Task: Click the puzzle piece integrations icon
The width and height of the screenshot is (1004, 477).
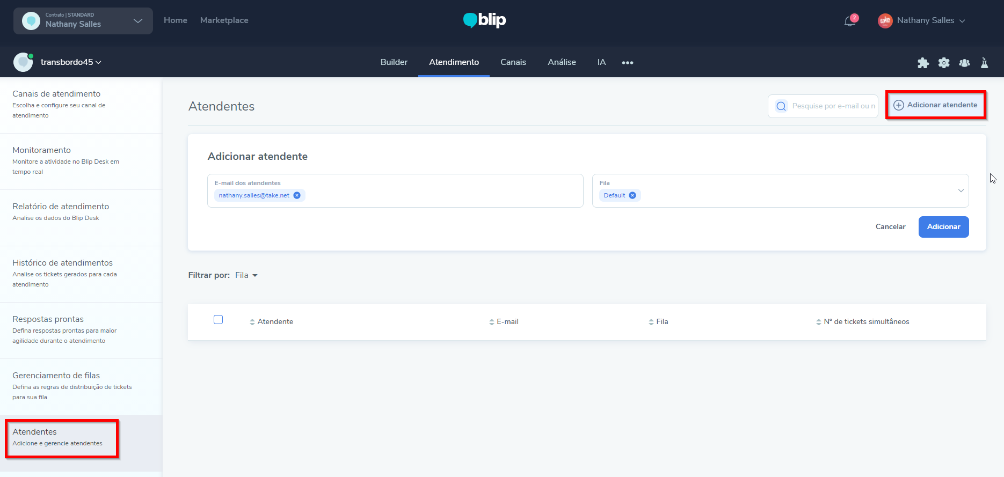Action: (923, 63)
